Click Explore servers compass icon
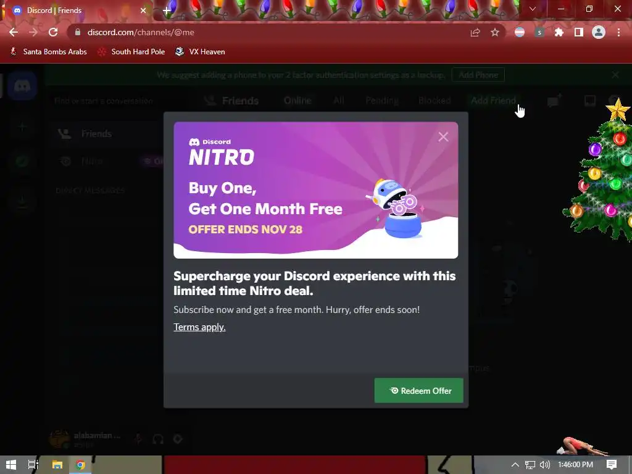Viewport: 632px width, 474px height. tap(22, 161)
